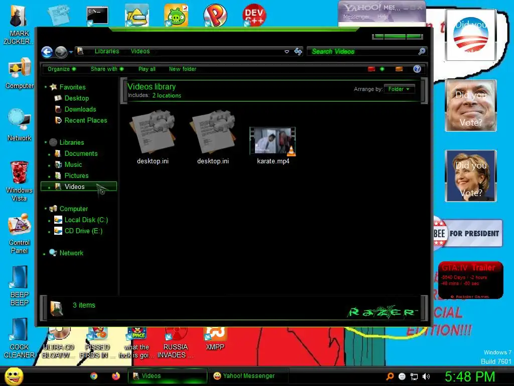514x386 pixels.
Task: Select Downloads under Favorites
Action: point(80,109)
